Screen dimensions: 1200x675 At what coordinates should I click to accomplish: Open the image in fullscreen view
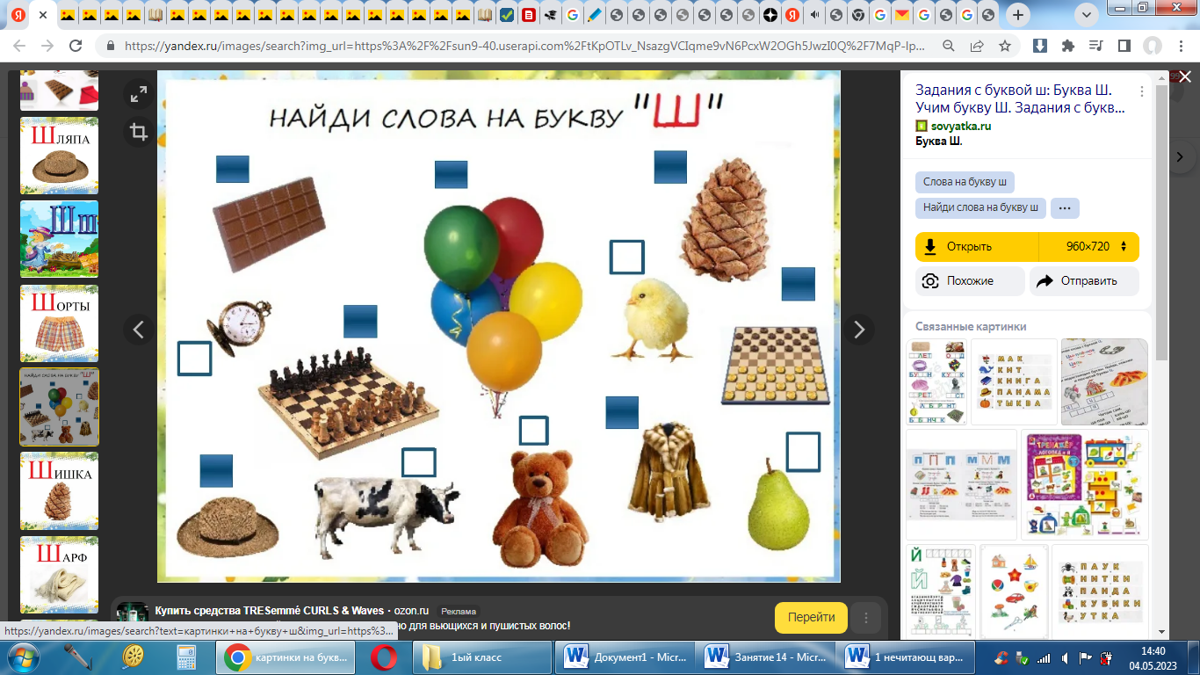tap(138, 95)
